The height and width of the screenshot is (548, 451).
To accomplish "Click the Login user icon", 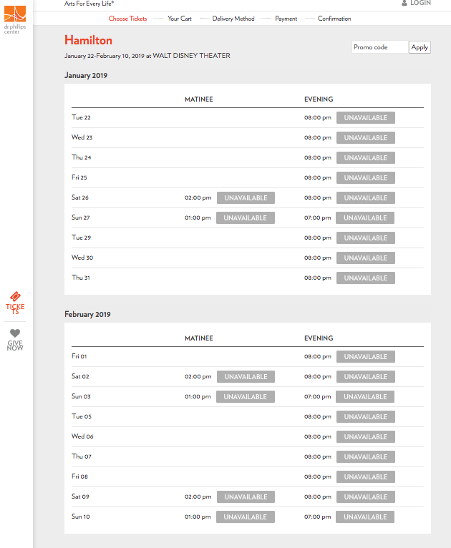I will tap(404, 3).
